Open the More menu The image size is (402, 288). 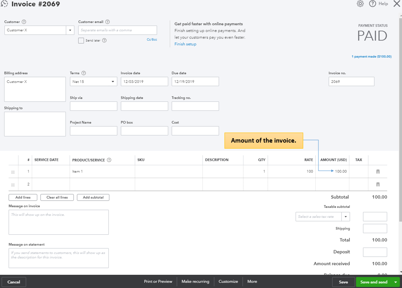tap(252, 282)
